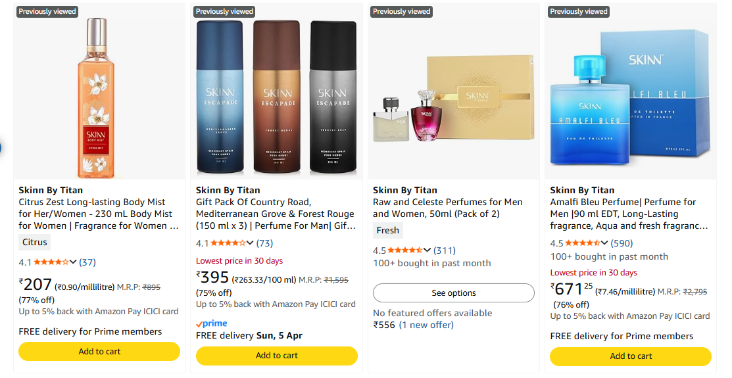Select the Fresh scent tag
The image size is (732, 378).
click(388, 230)
